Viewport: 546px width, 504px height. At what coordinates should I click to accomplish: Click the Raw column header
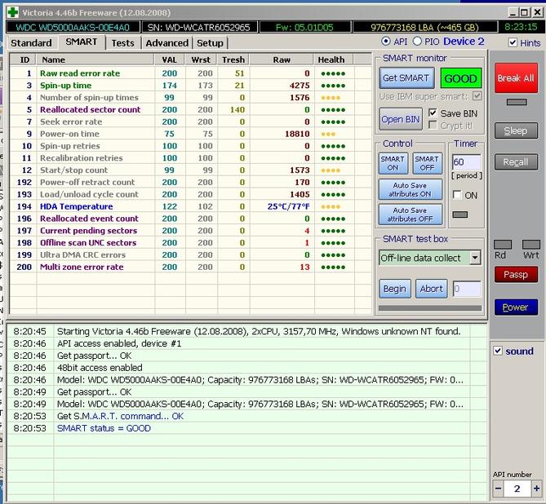[x=282, y=60]
